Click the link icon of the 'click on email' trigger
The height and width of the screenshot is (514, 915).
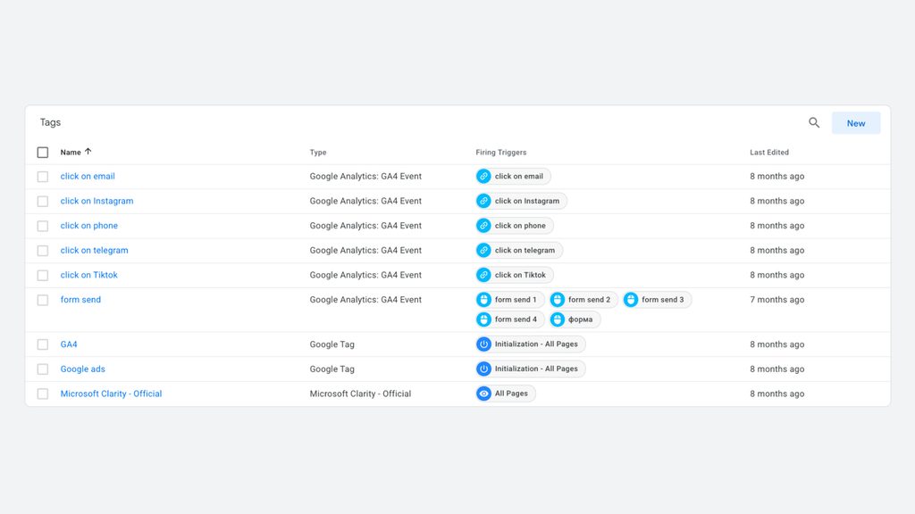[483, 176]
